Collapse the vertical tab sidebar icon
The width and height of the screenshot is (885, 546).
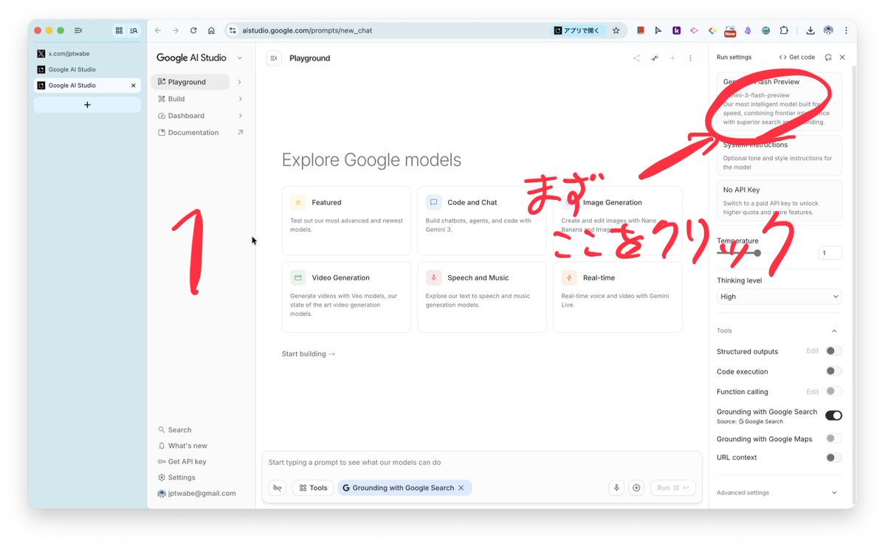(78, 30)
